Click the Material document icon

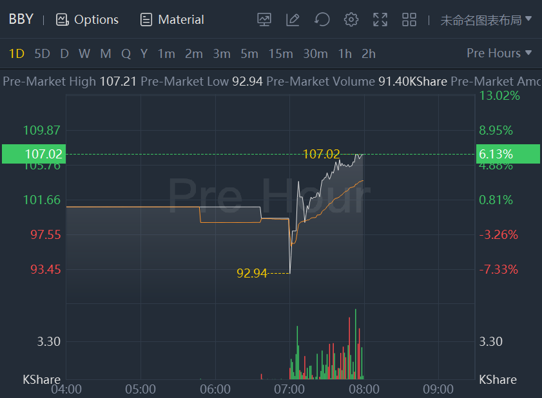pos(146,19)
